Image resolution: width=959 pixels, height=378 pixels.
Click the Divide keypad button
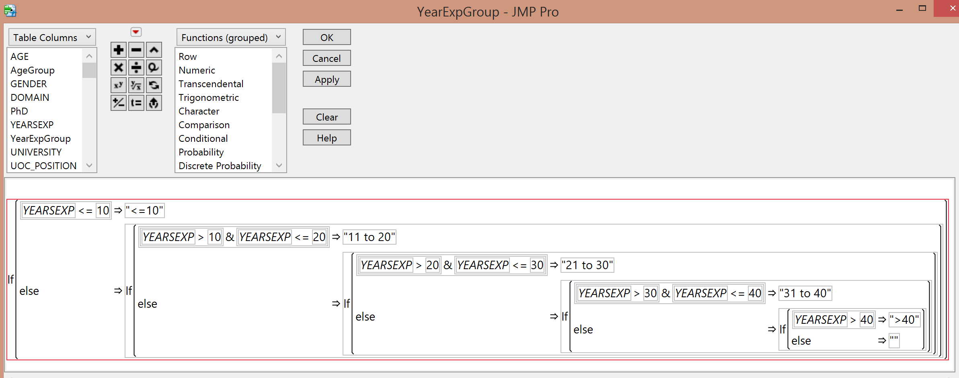(x=136, y=67)
